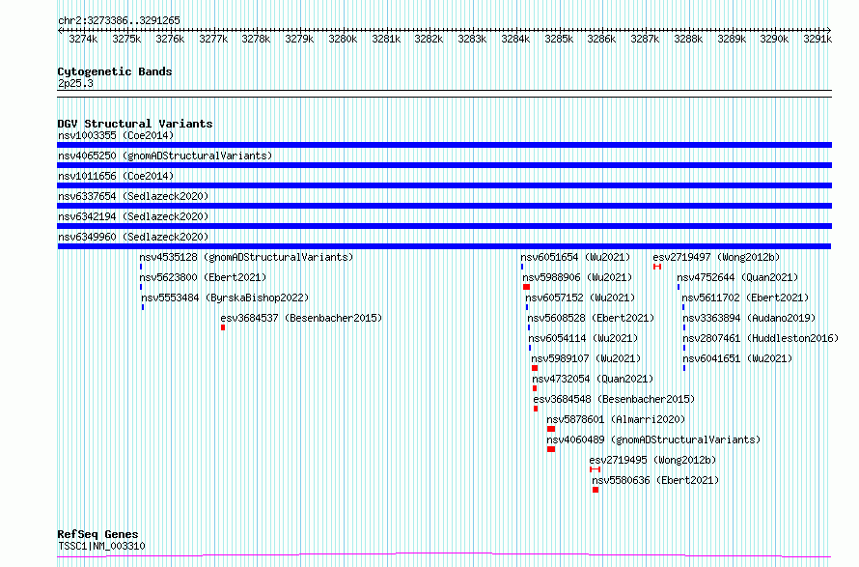Open esv2719497 (Wong2012b) label

[x=716, y=257]
